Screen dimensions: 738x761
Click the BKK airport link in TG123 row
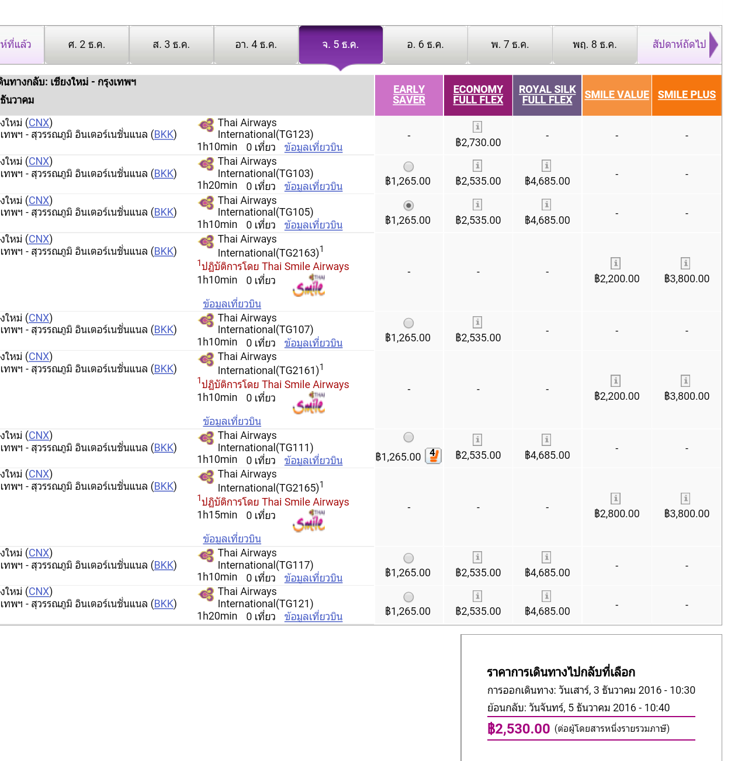pos(164,134)
